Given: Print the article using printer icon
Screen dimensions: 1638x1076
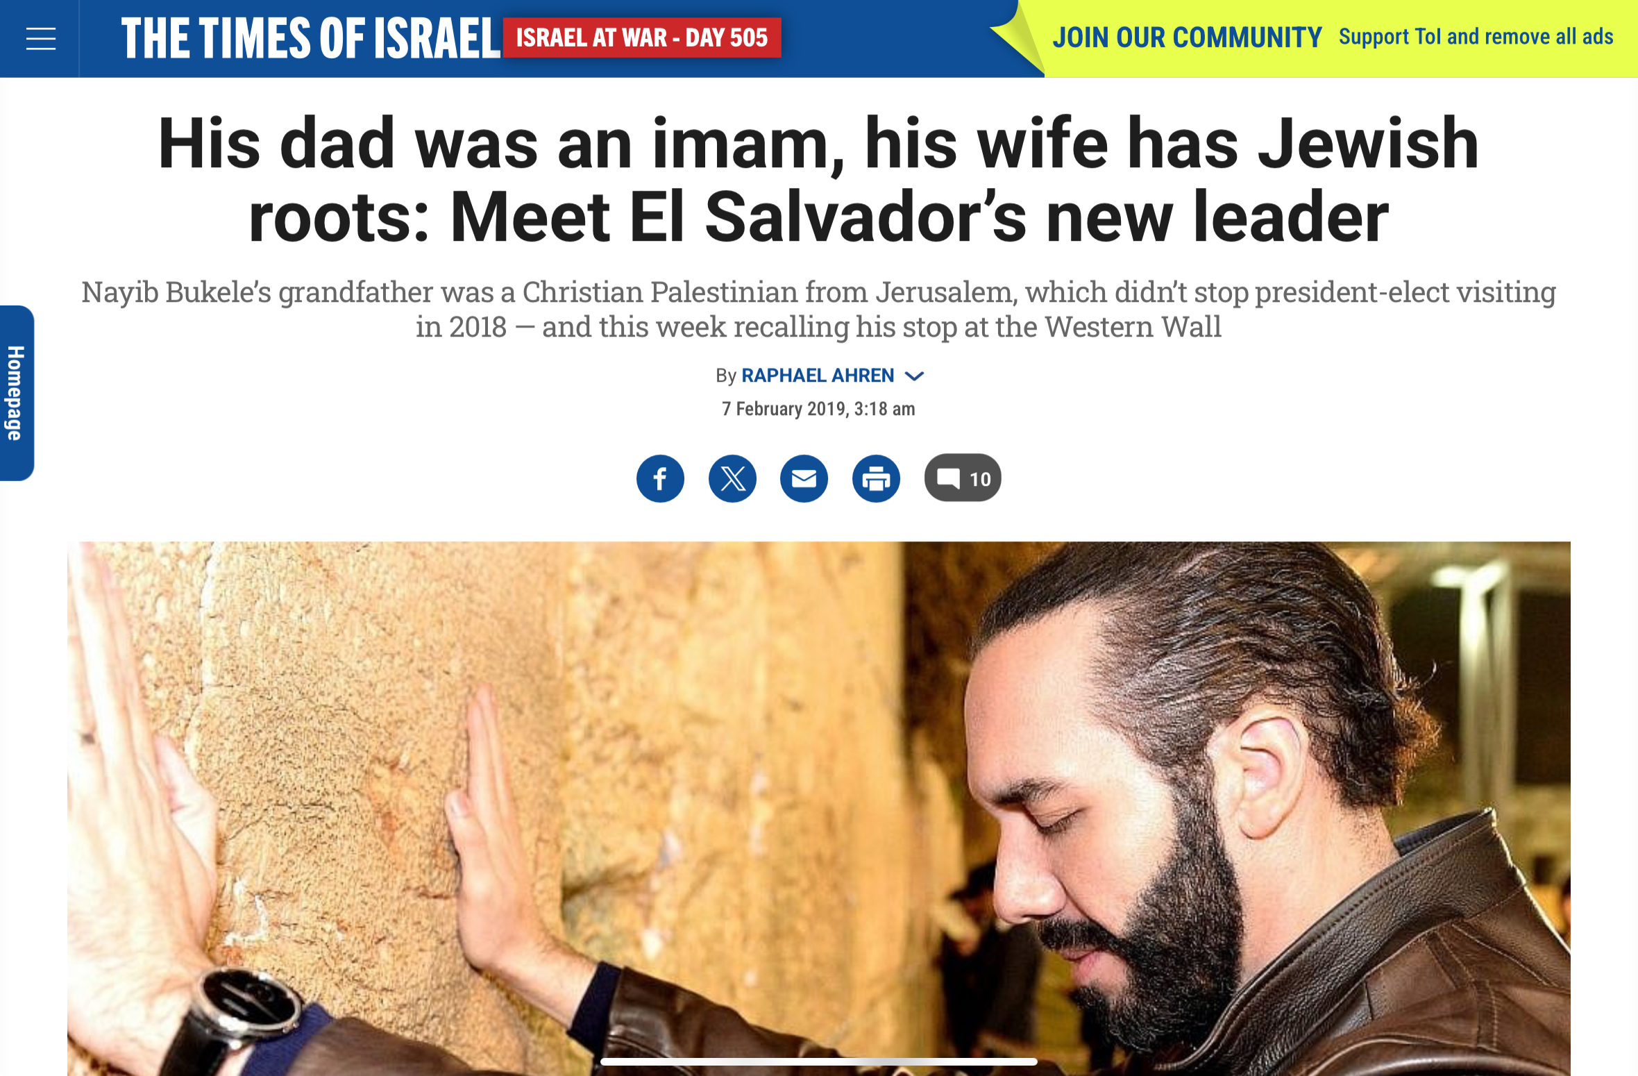Looking at the screenshot, I should coord(876,478).
